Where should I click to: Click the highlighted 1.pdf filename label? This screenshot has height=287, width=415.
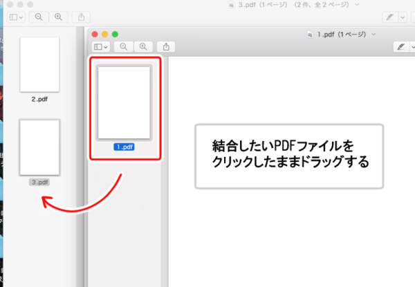coord(124,147)
